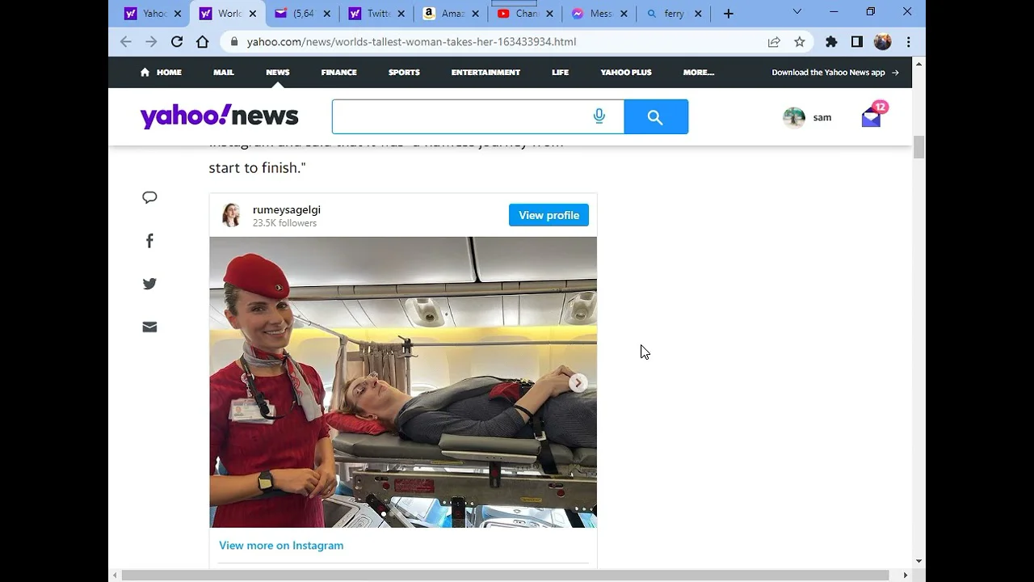This screenshot has height=582, width=1034.
Task: Open the rumeysagelgi username link
Action: pyautogui.click(x=287, y=210)
